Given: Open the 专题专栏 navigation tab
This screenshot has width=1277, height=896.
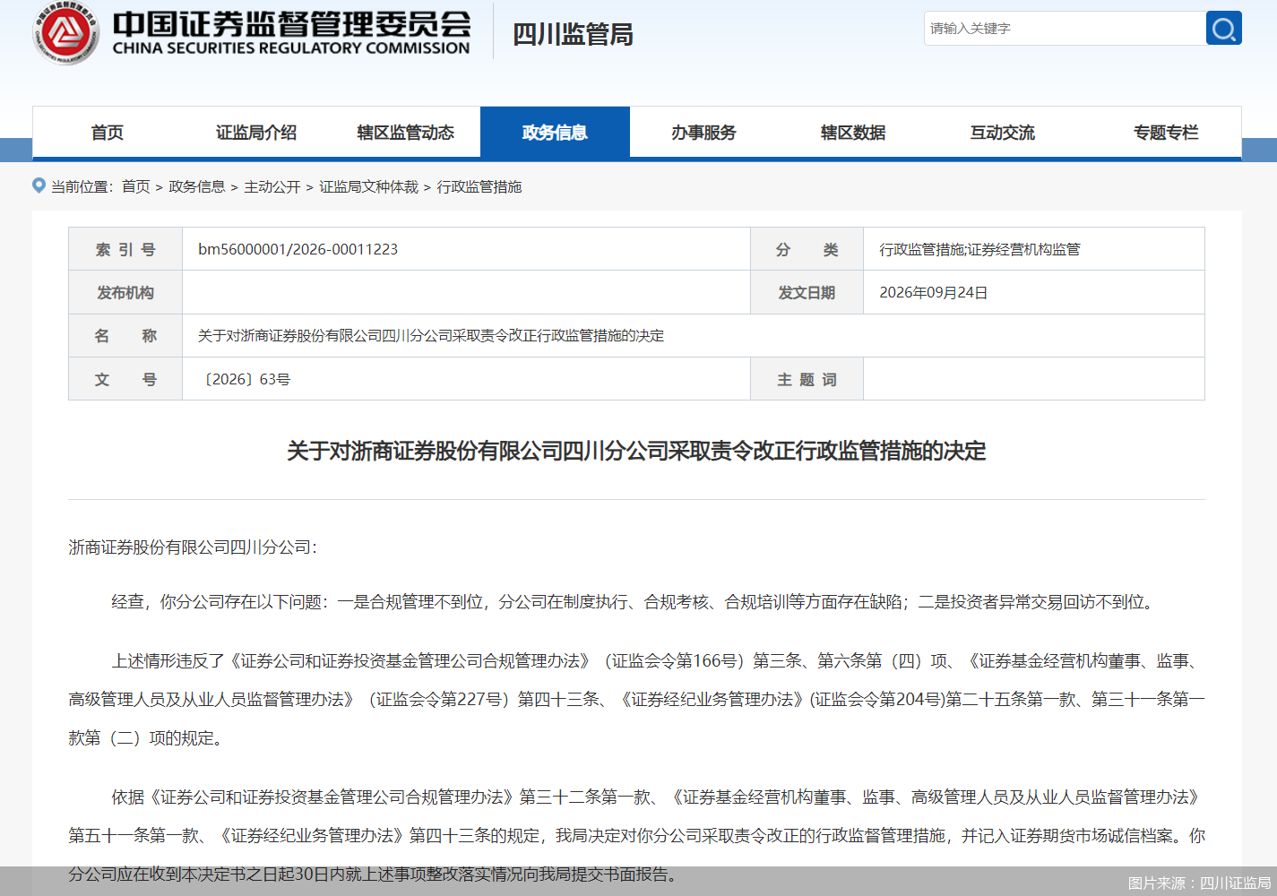Looking at the screenshot, I should [x=1166, y=133].
